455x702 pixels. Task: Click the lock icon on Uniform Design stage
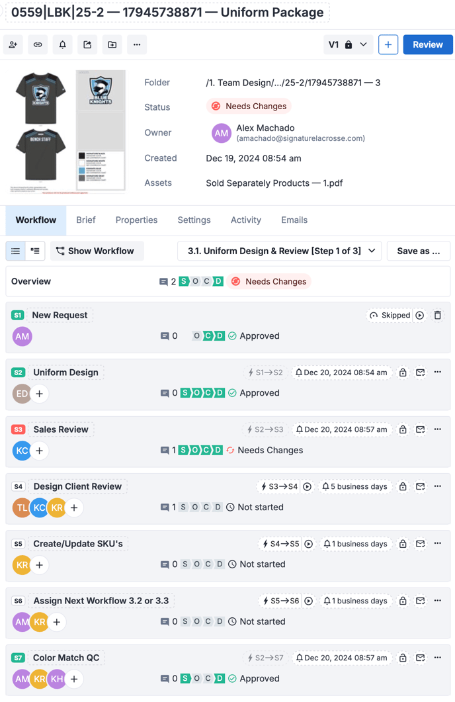[403, 373]
